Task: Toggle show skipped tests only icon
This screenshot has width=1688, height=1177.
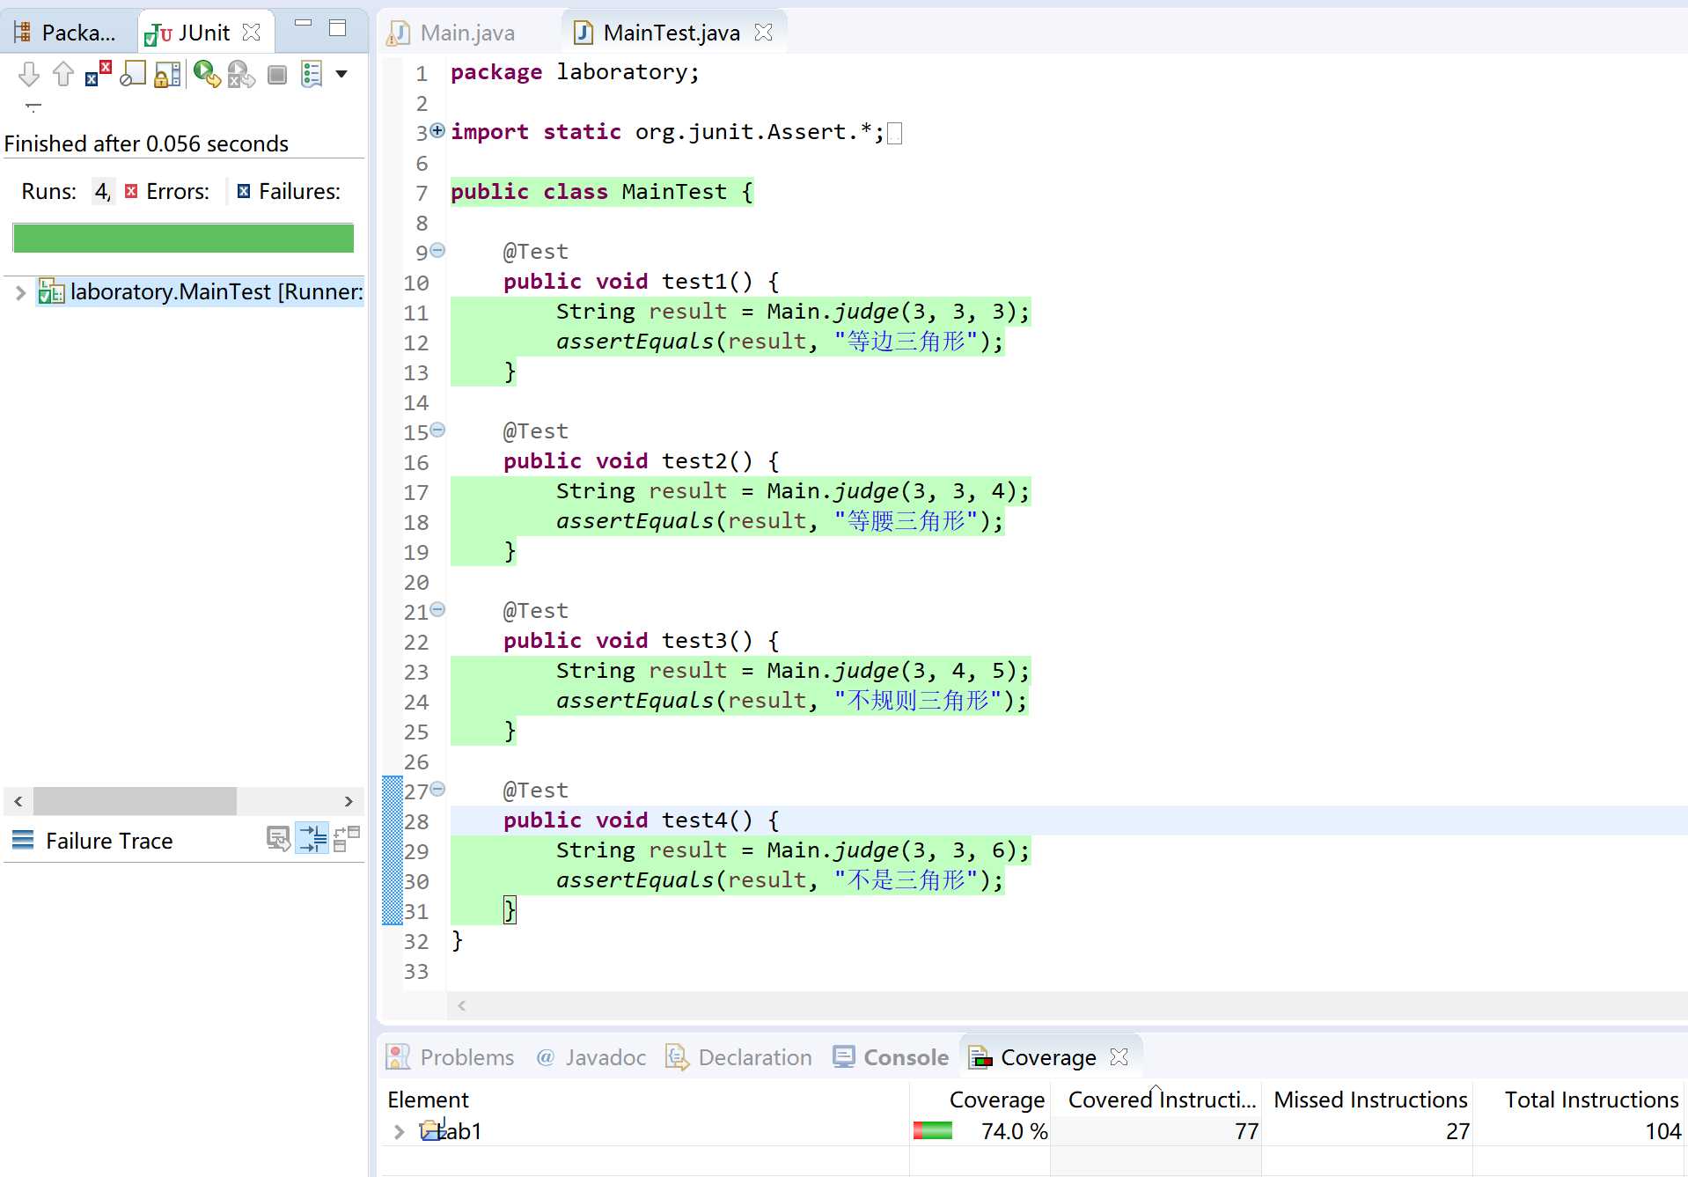Action: (x=133, y=75)
